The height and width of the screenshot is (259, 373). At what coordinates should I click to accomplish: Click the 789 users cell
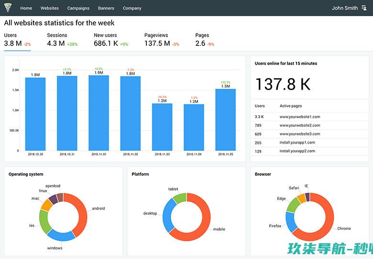[x=258, y=125]
